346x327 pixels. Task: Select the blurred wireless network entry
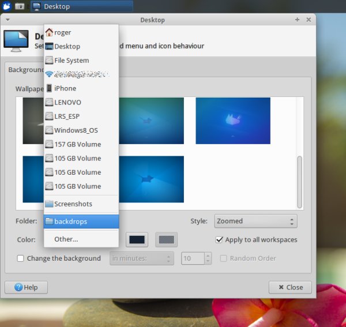[81, 74]
